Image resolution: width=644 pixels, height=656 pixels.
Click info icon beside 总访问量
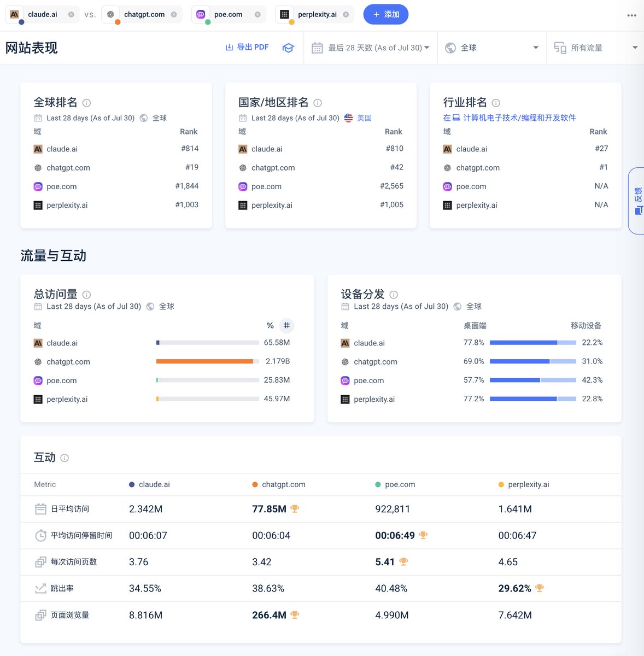click(x=86, y=295)
